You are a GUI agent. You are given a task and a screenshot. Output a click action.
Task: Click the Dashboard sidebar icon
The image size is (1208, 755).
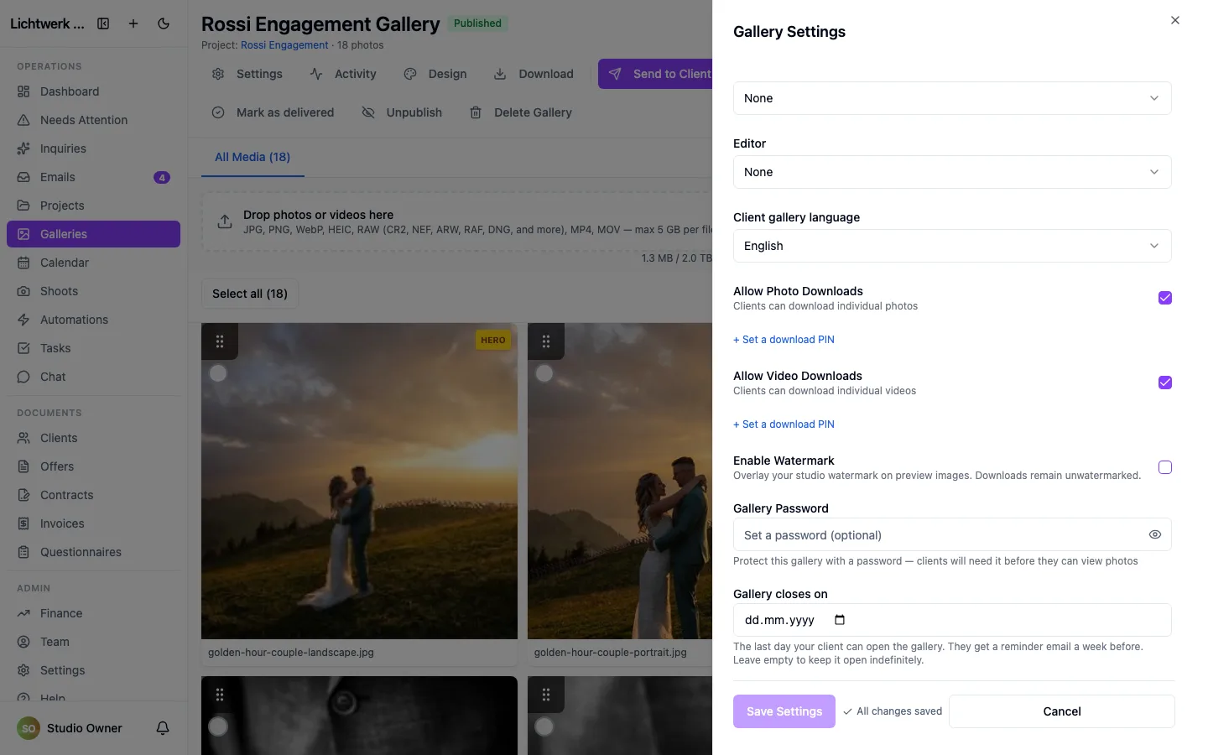[23, 91]
